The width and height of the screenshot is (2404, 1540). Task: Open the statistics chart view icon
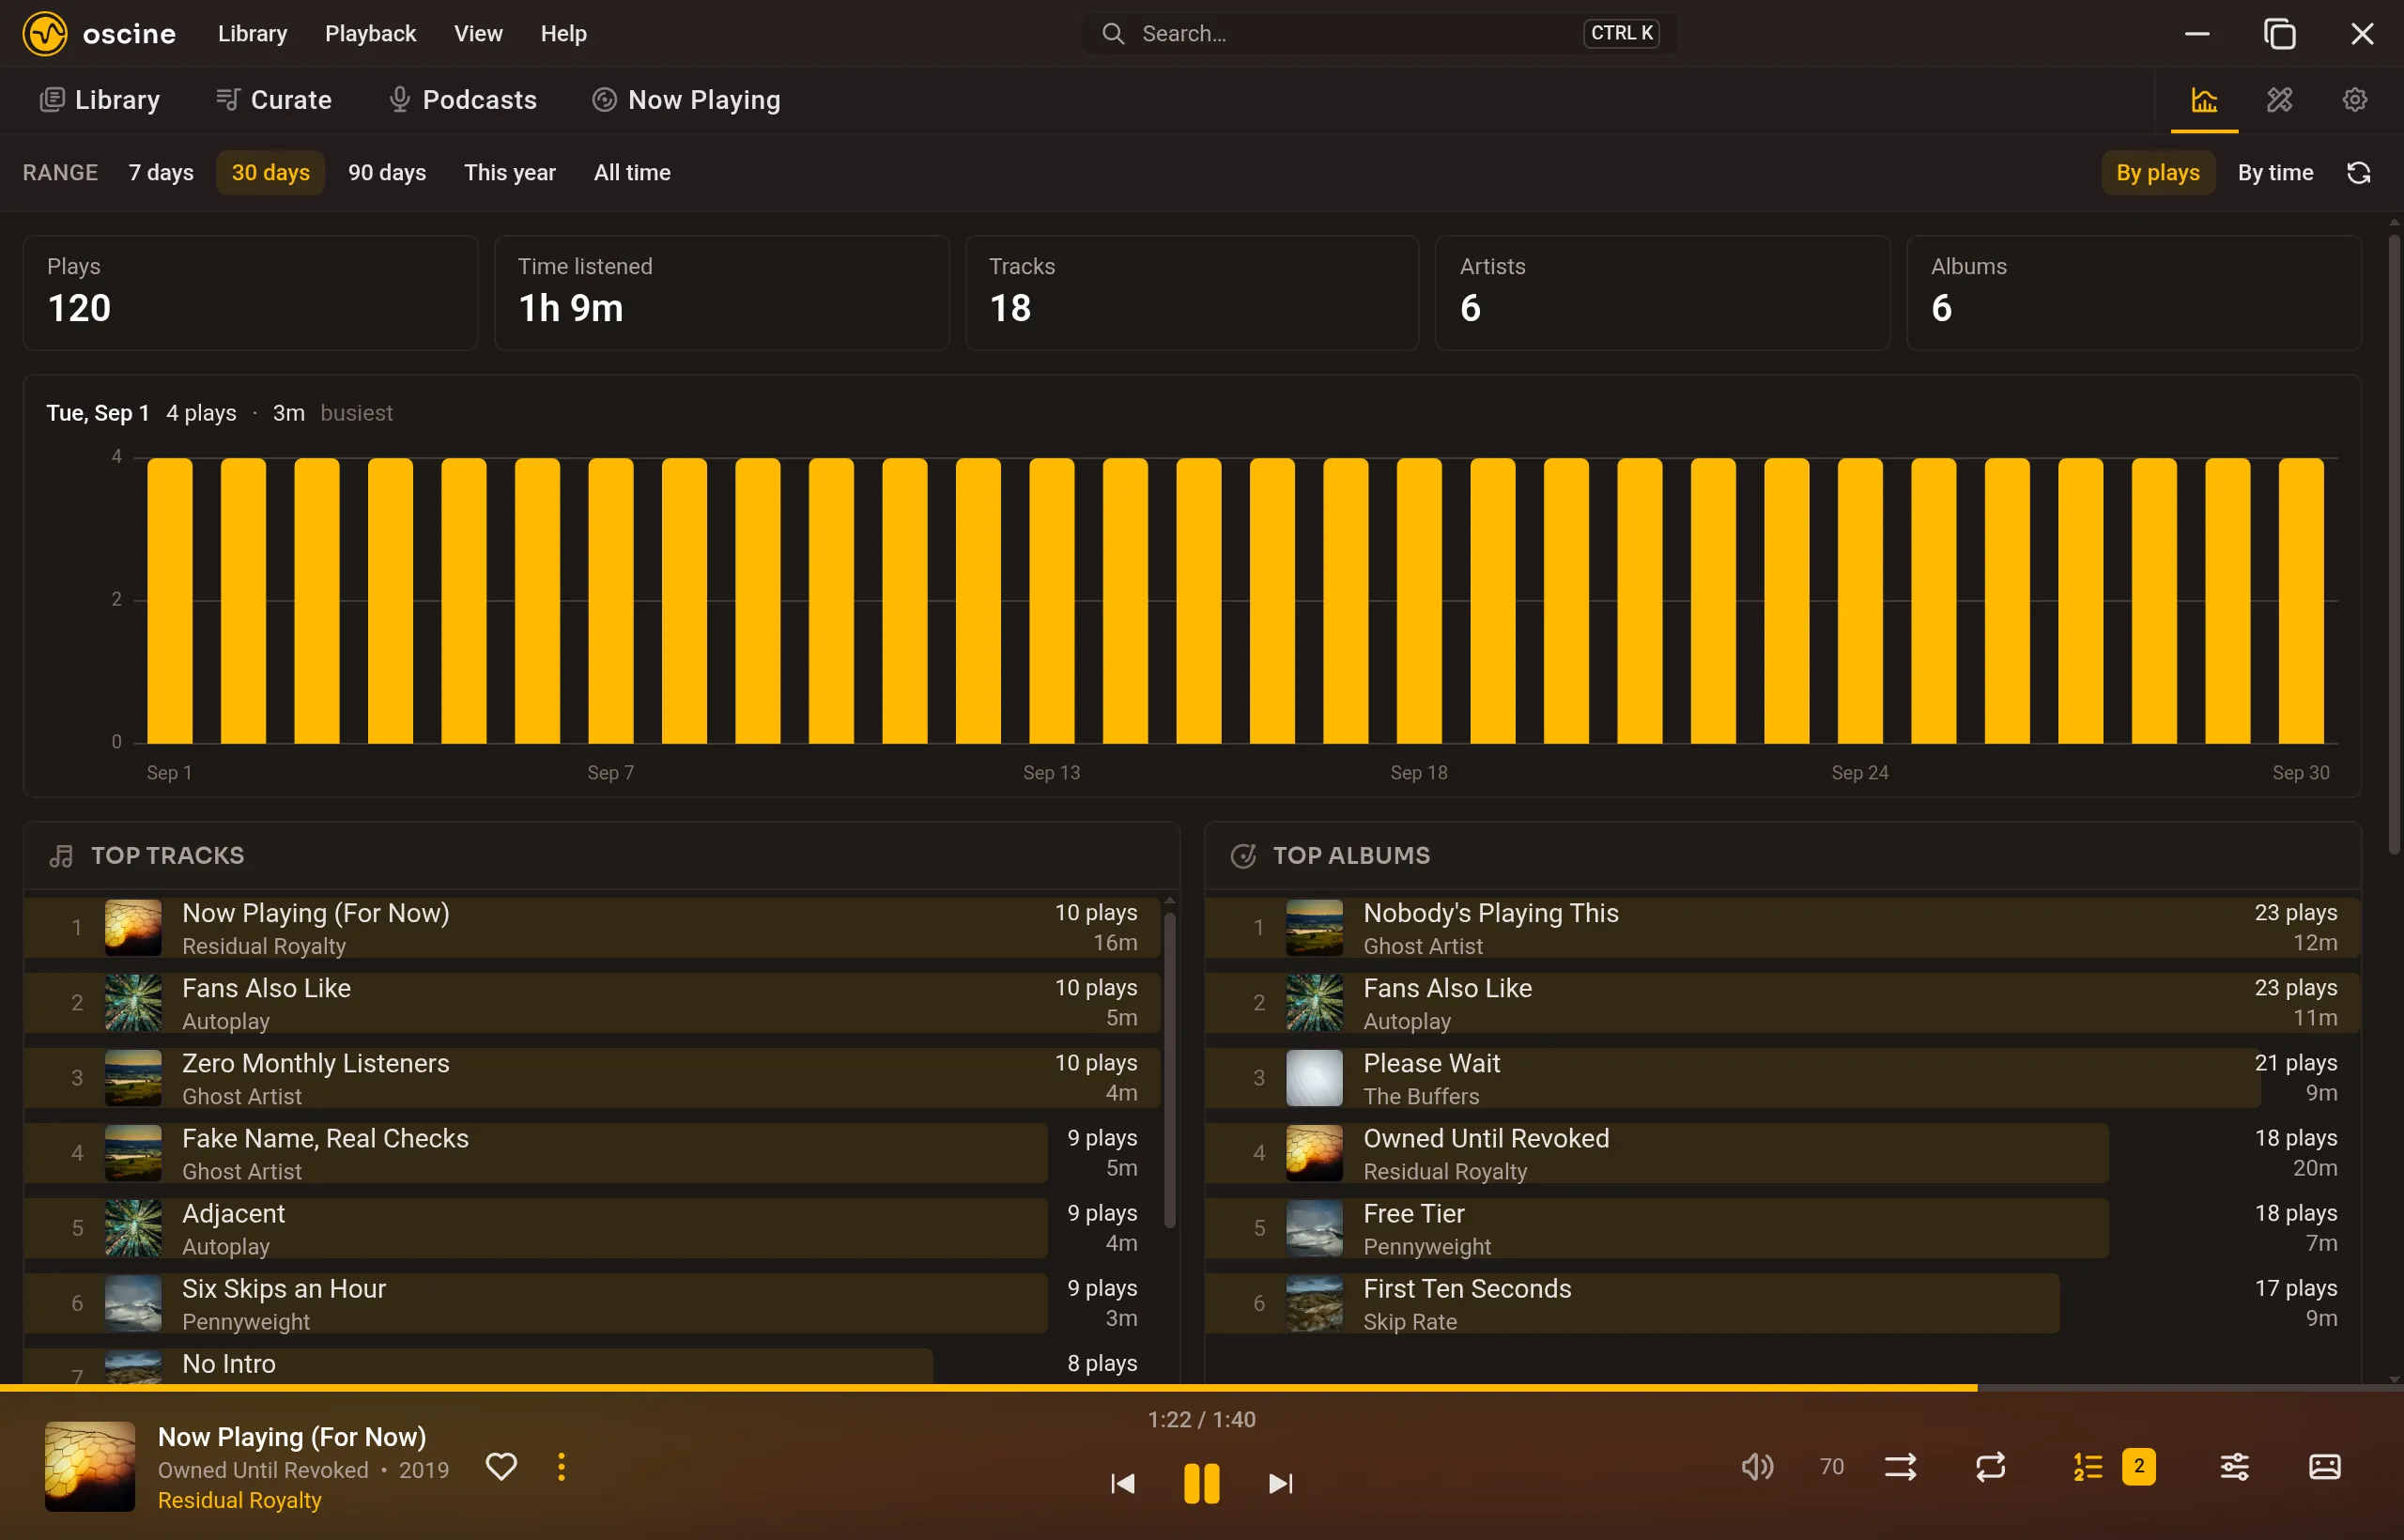[2204, 100]
